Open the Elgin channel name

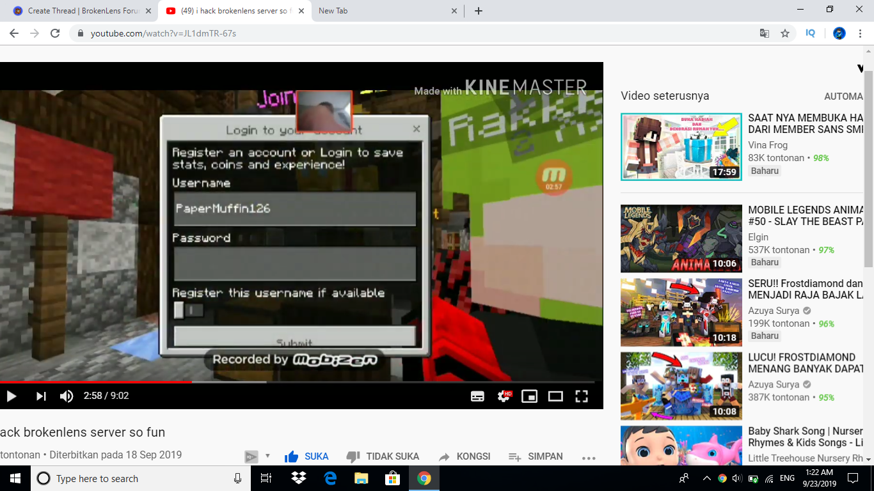click(758, 237)
